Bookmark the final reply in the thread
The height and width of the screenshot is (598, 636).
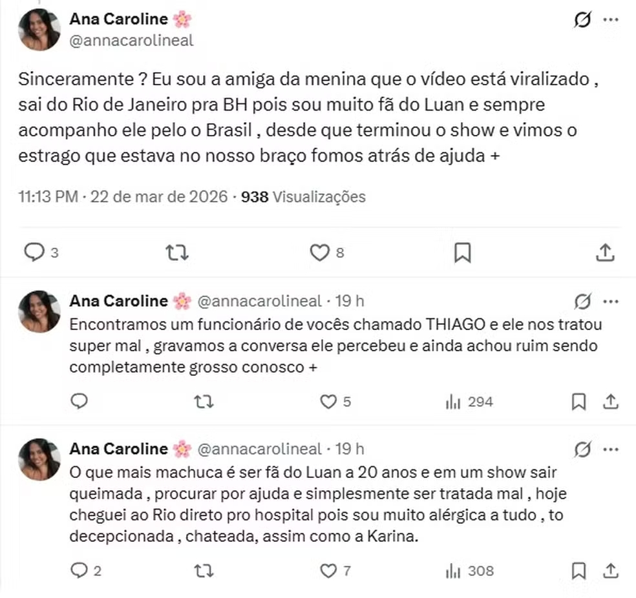click(x=579, y=571)
